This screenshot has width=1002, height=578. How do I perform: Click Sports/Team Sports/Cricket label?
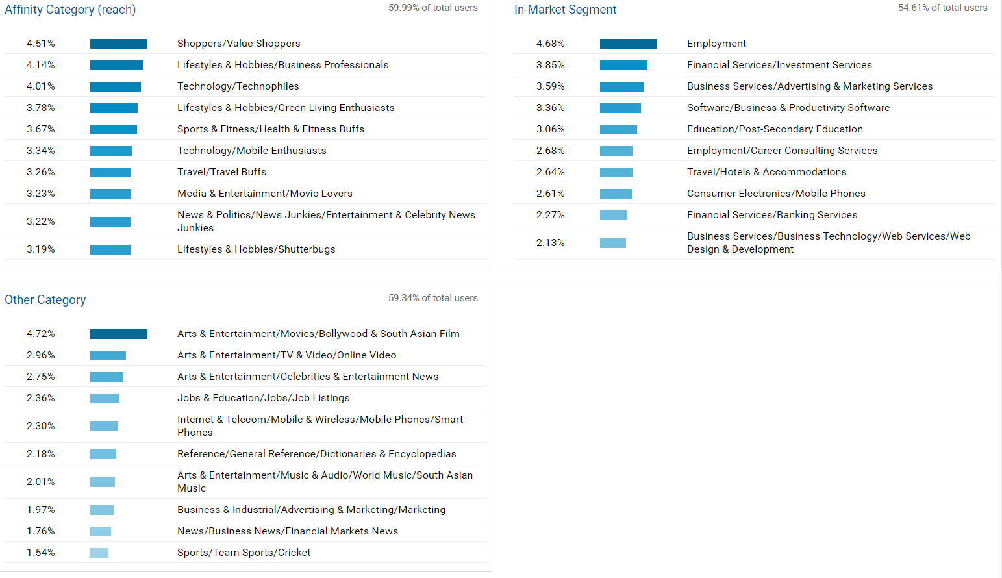point(244,553)
